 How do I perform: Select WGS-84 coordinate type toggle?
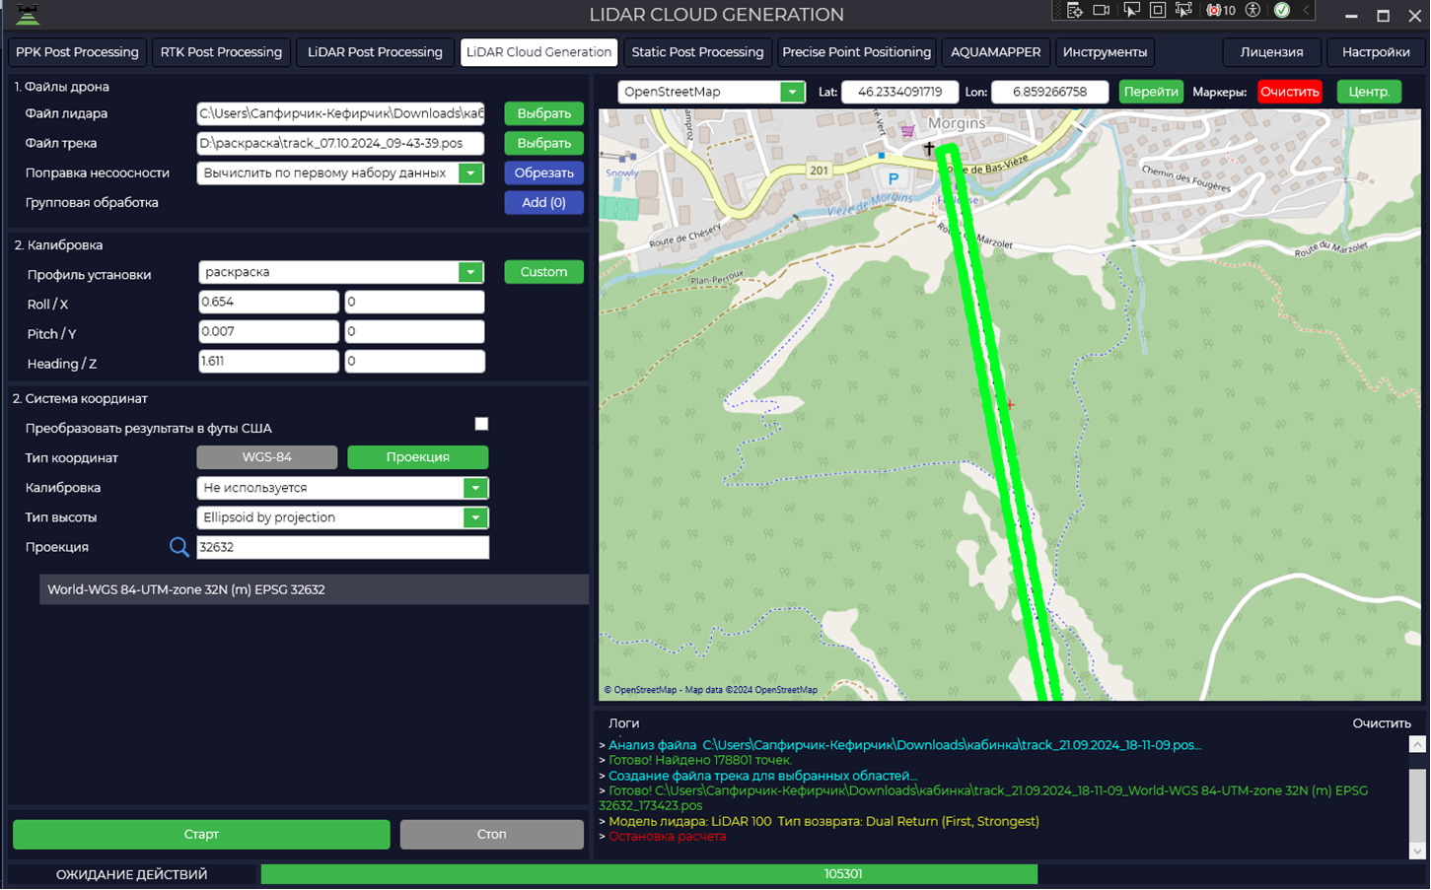click(x=267, y=457)
